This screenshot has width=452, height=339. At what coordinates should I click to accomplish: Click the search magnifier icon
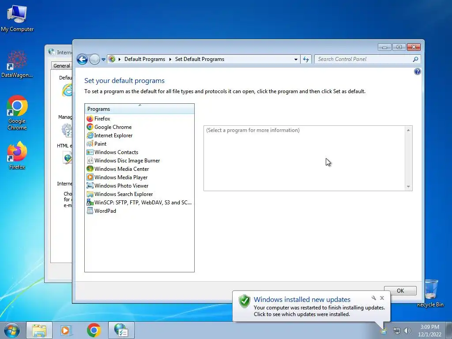[x=415, y=60]
